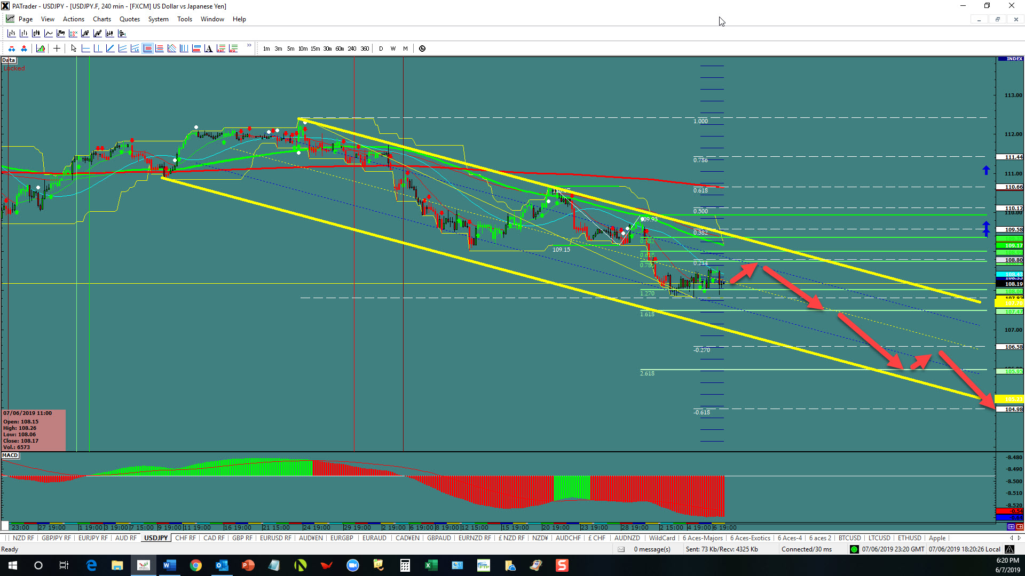Click the HSL lines tool icon
This screenshot has height=576, width=1025.
pos(233,49)
